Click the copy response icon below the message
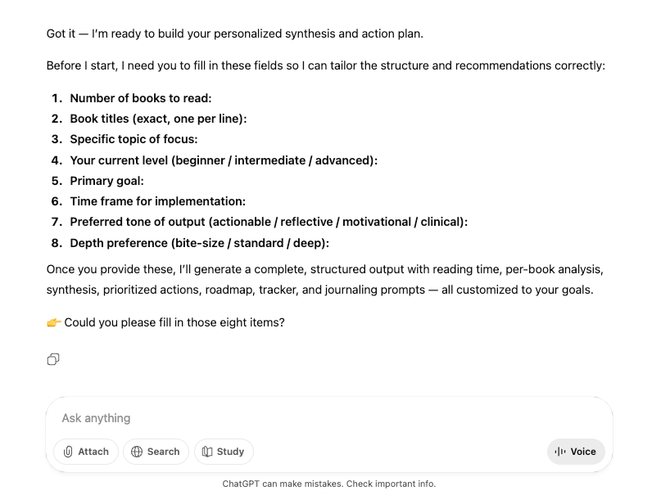Viewport: 661px width, 495px height. 52,359
